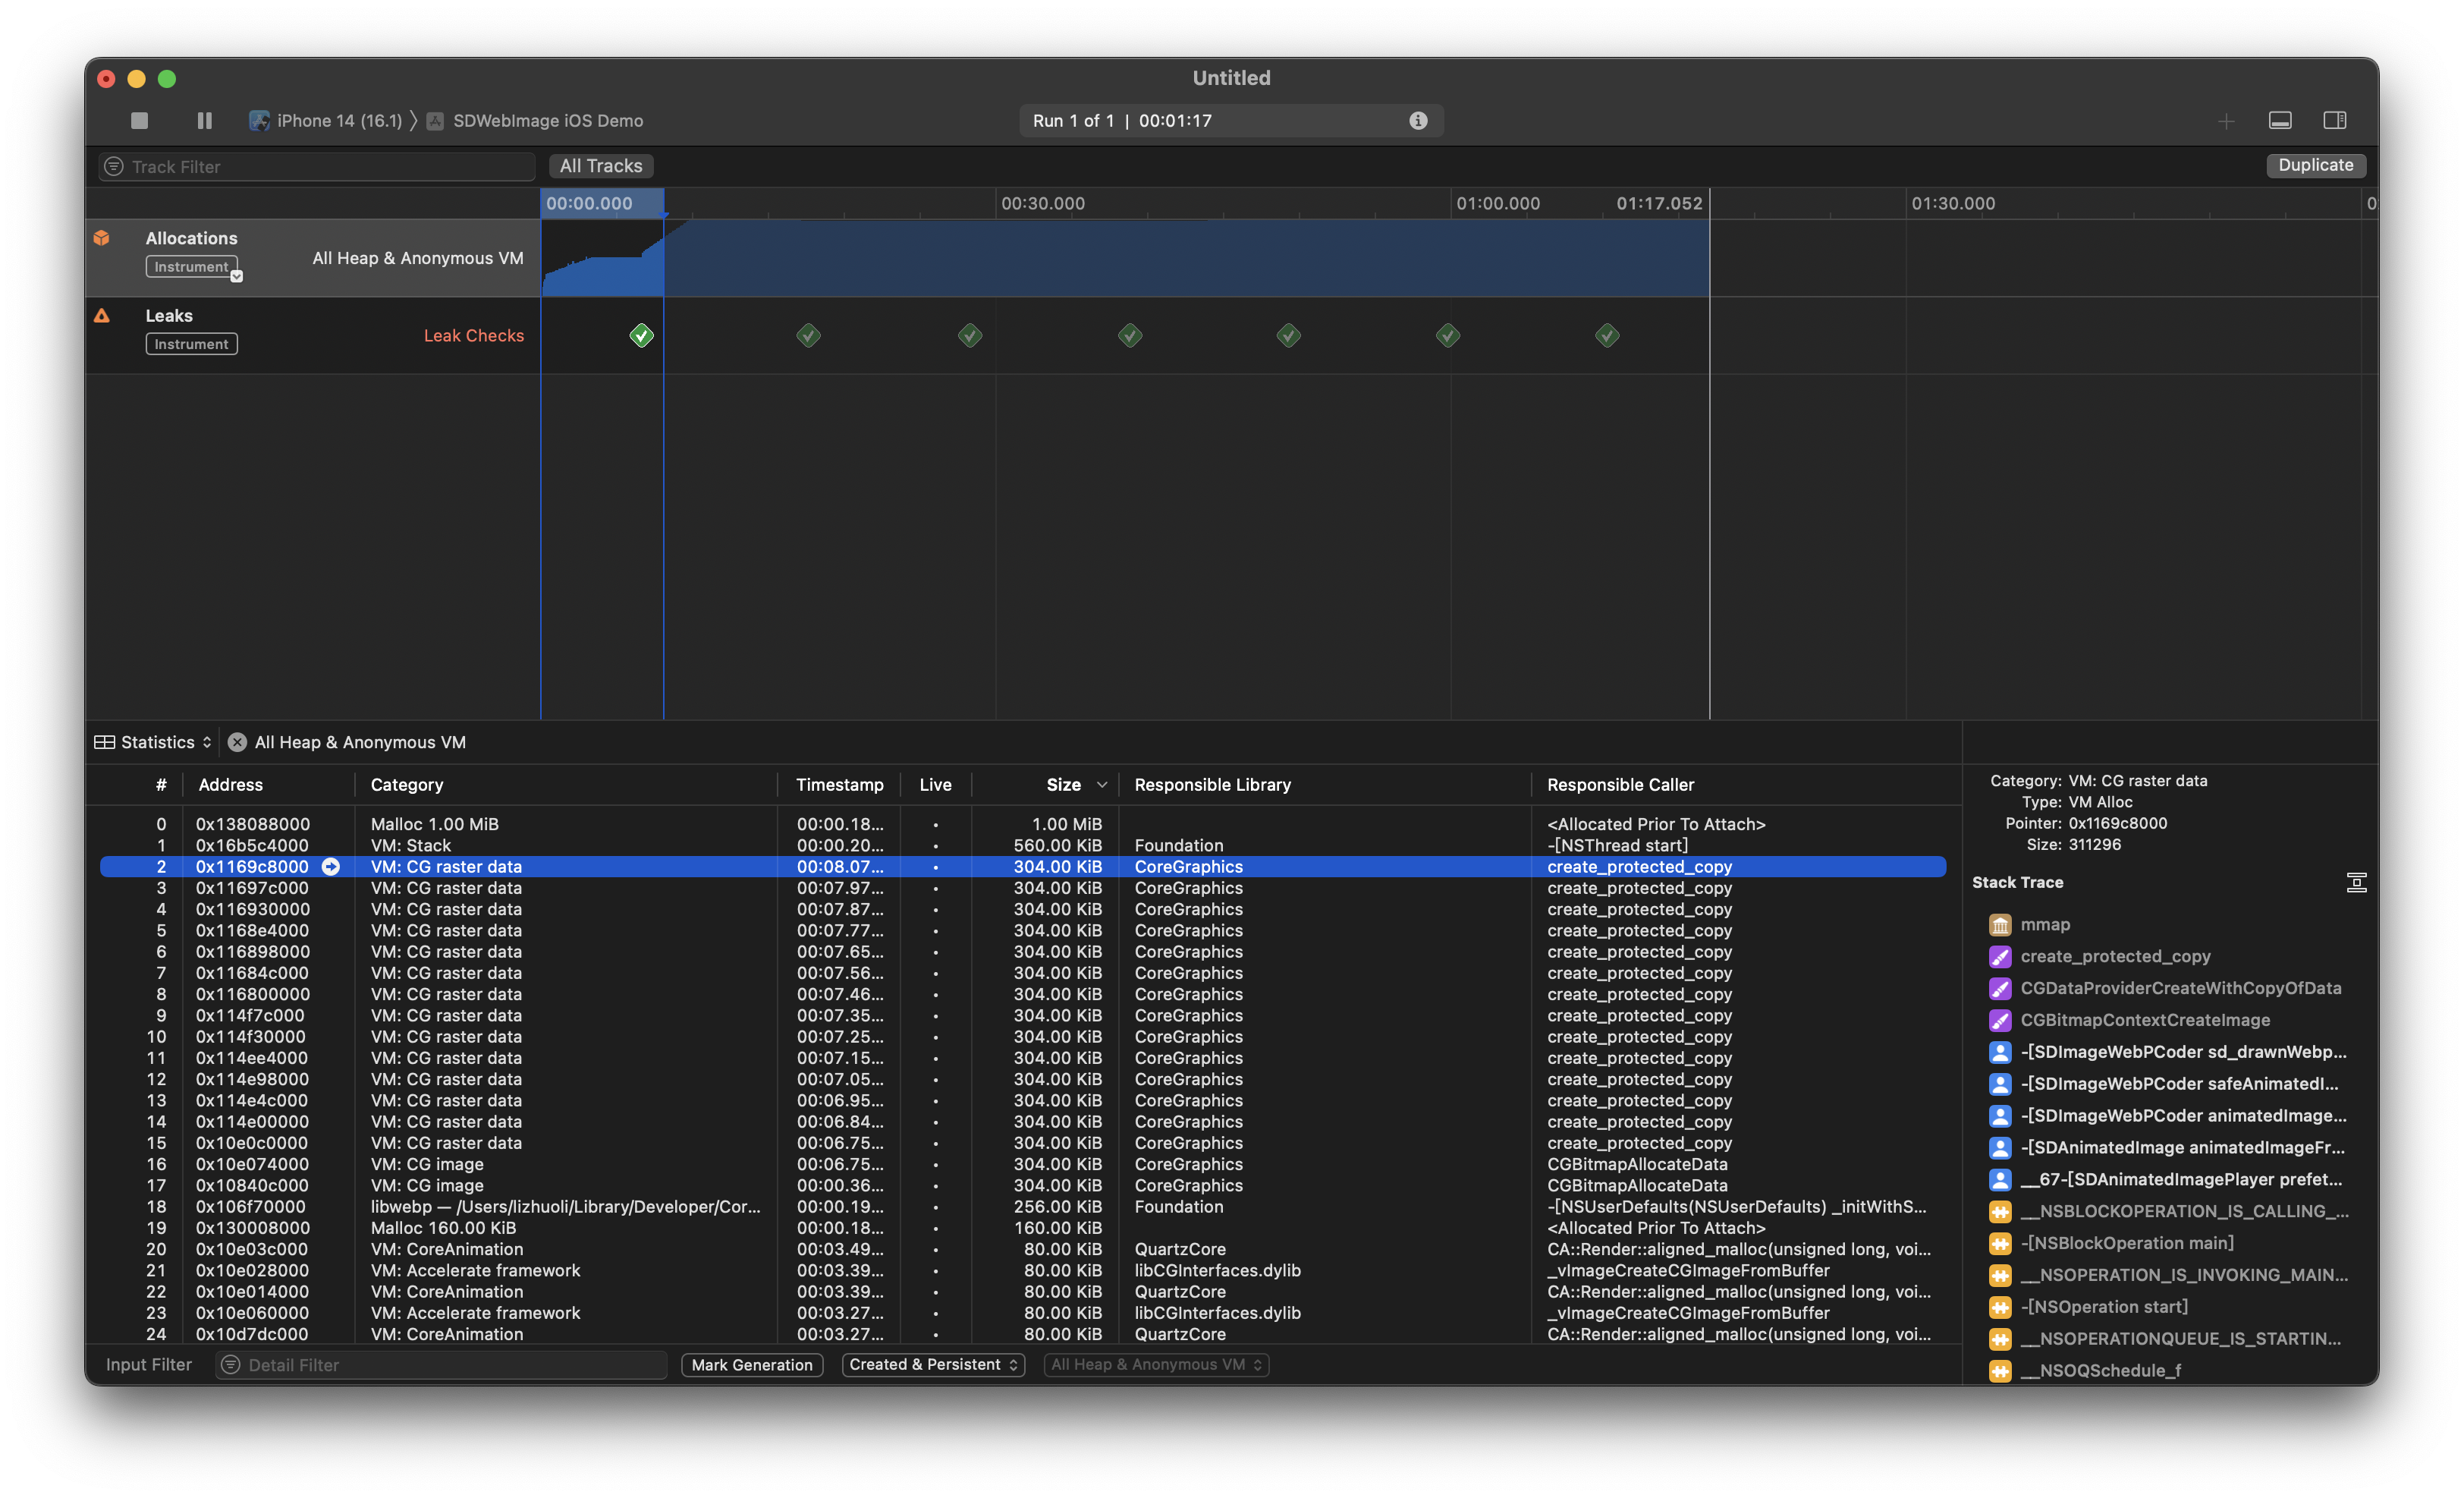
Task: Focus the Detail Filter input field
Action: (x=441, y=1365)
